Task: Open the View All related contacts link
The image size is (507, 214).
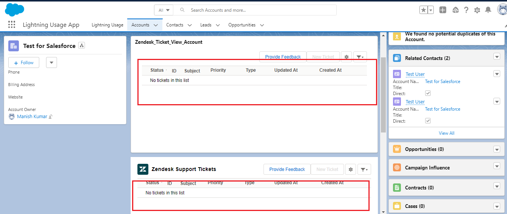Action: pyautogui.click(x=446, y=133)
